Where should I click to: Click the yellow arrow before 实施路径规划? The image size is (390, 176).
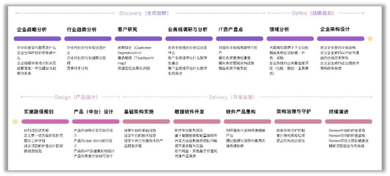pyautogui.click(x=15, y=121)
